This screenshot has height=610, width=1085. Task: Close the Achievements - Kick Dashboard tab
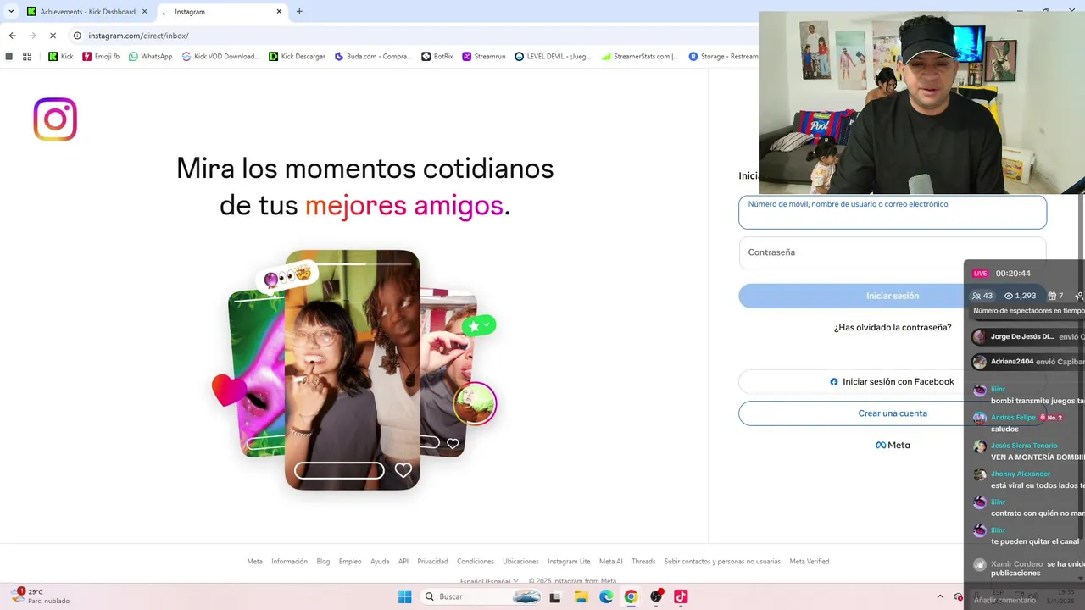tap(144, 12)
